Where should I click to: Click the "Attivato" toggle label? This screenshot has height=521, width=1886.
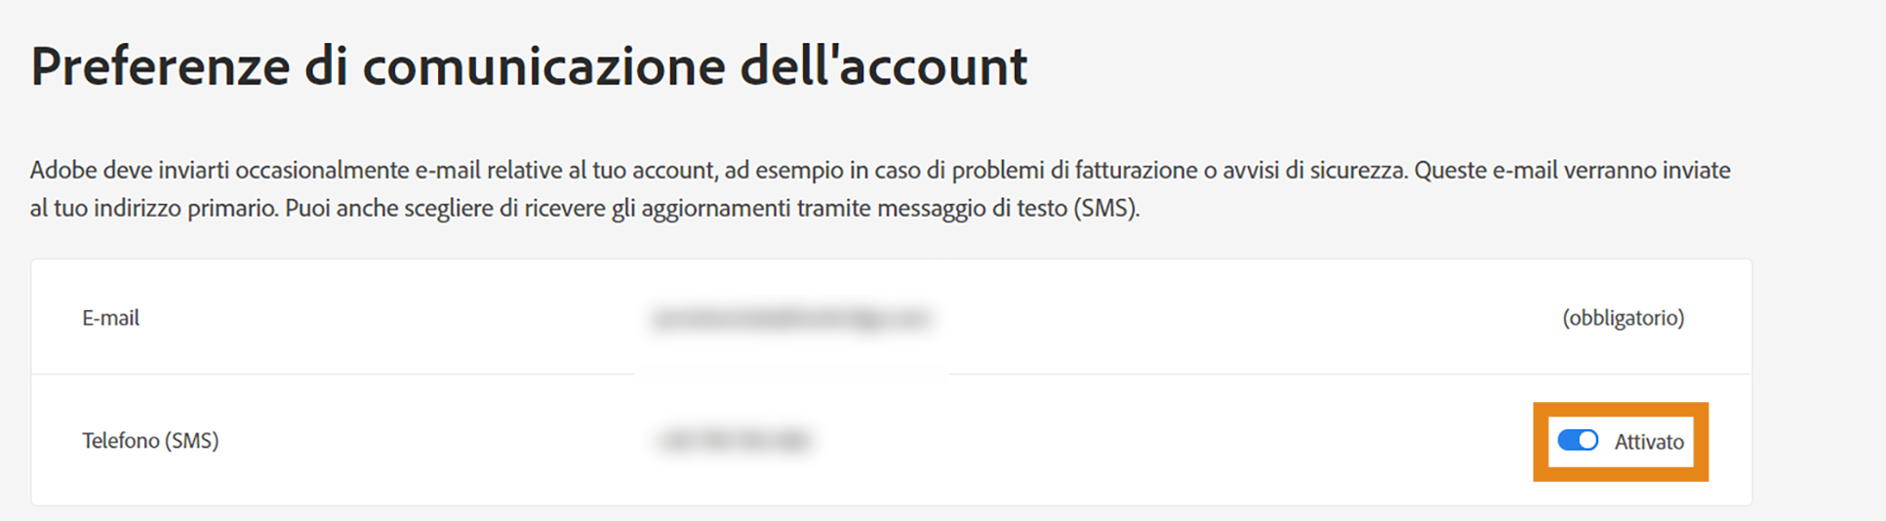click(1649, 442)
